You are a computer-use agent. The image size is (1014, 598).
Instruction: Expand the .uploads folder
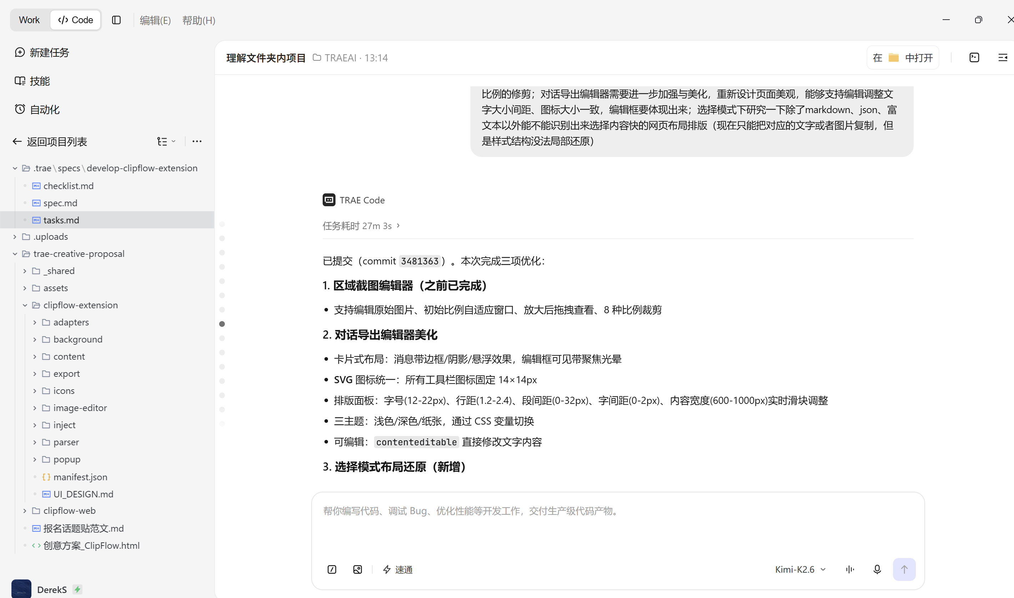tap(15, 237)
